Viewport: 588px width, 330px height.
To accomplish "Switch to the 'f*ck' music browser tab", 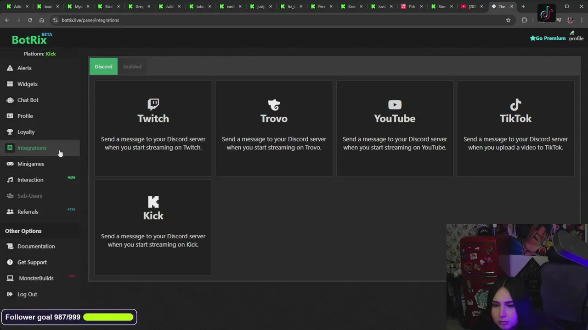I will coord(411,6).
